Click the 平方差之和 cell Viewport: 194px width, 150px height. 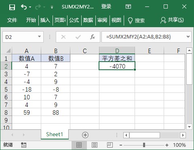tap(117, 58)
